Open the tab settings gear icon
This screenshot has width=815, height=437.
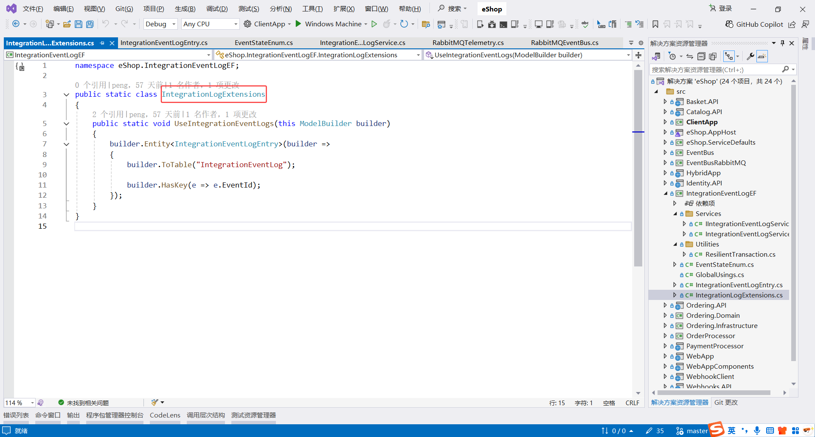pos(641,43)
